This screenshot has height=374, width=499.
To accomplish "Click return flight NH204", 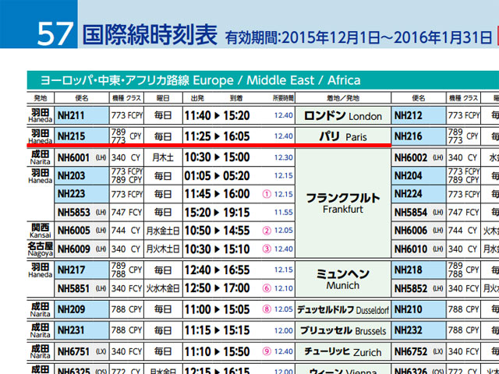I will (x=409, y=175).
